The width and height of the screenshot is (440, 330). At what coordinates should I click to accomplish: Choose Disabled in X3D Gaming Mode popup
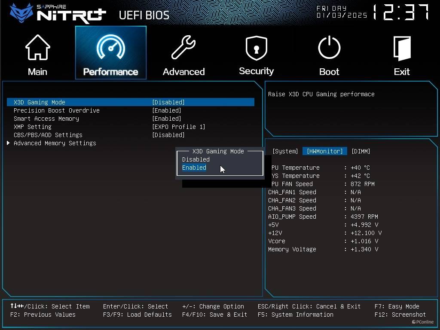196,159
